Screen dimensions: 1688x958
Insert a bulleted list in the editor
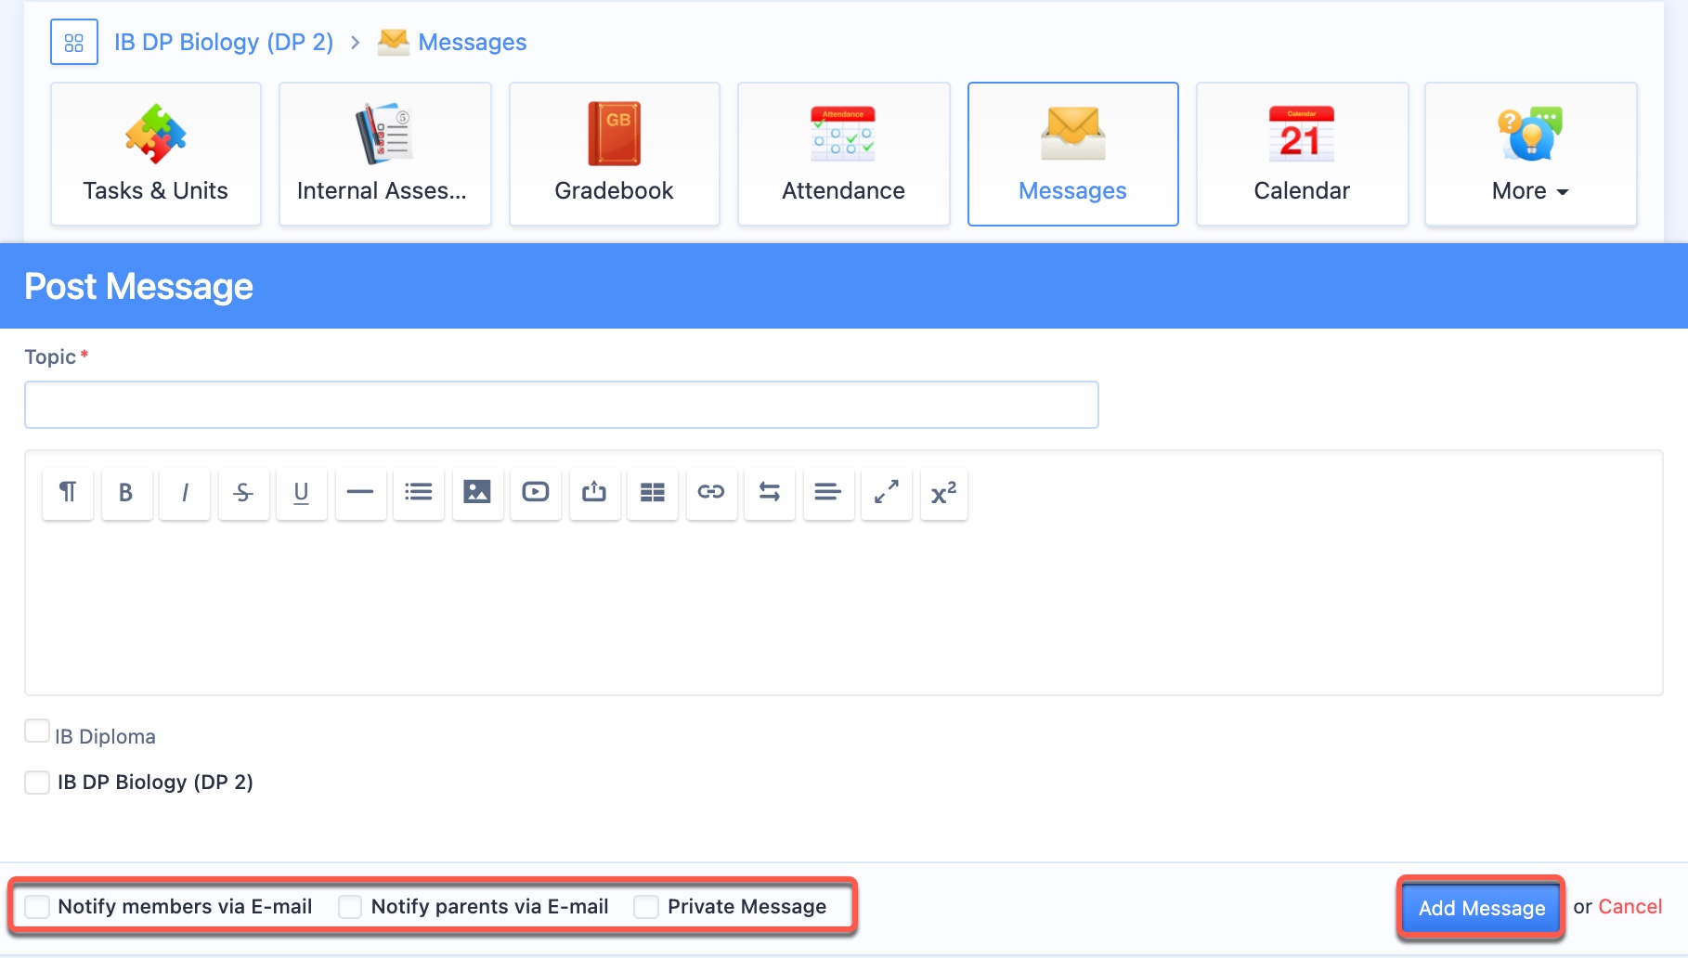(x=419, y=494)
